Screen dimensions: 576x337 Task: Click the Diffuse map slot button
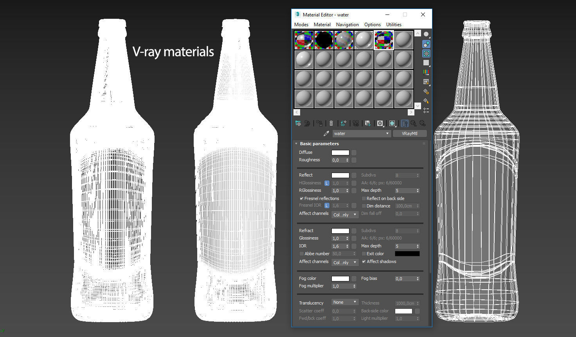click(354, 153)
